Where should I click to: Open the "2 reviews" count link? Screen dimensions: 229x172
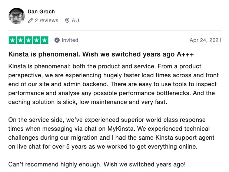[x=46, y=21]
